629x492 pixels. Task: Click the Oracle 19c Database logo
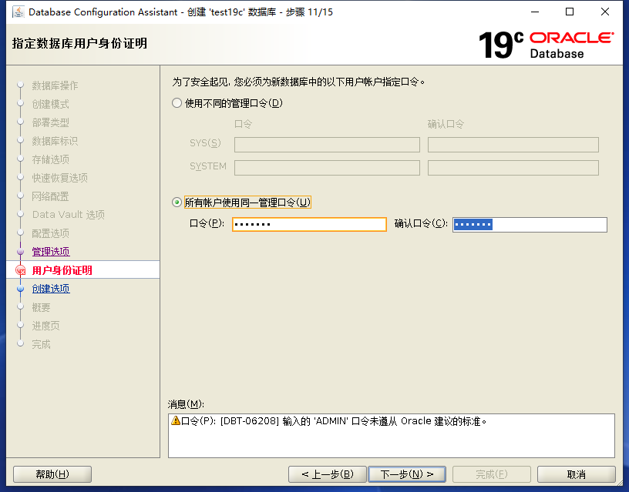(546, 45)
